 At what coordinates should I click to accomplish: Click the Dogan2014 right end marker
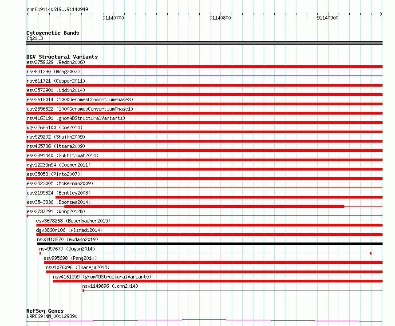371,253
